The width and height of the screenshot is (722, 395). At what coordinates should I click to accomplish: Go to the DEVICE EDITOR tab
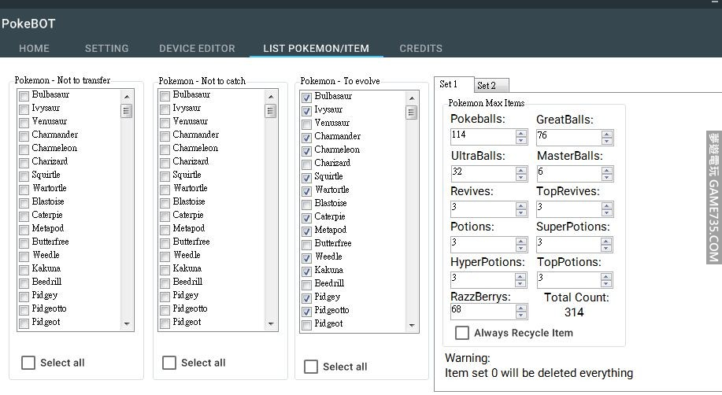pos(197,49)
